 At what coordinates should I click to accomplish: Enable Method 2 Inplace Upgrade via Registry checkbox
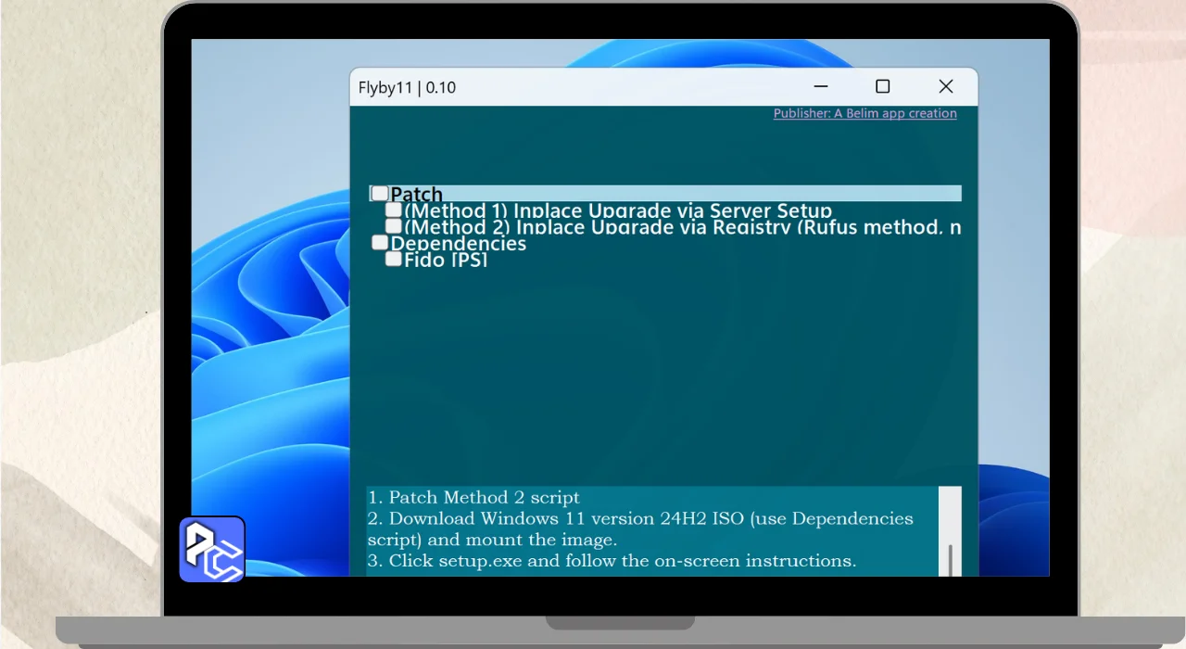click(394, 226)
